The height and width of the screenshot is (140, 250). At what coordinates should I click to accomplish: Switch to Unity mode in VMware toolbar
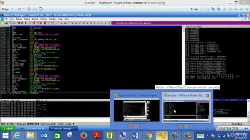click(x=41, y=9)
